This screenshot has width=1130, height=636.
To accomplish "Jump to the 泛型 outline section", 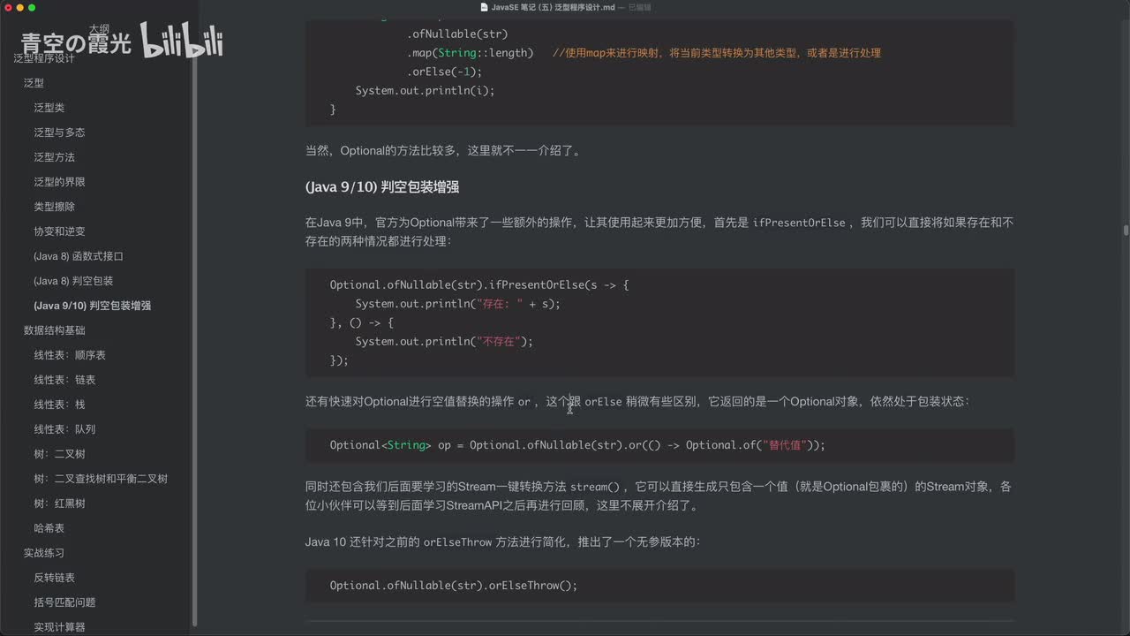I will pos(34,83).
